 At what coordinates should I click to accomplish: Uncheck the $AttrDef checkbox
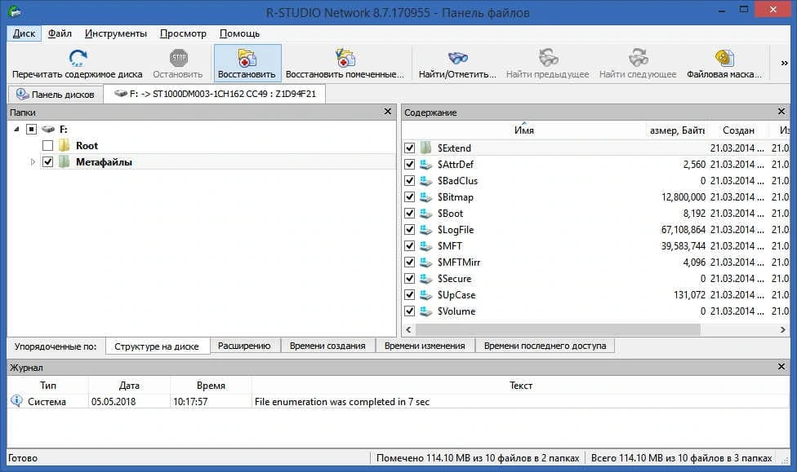(x=410, y=165)
